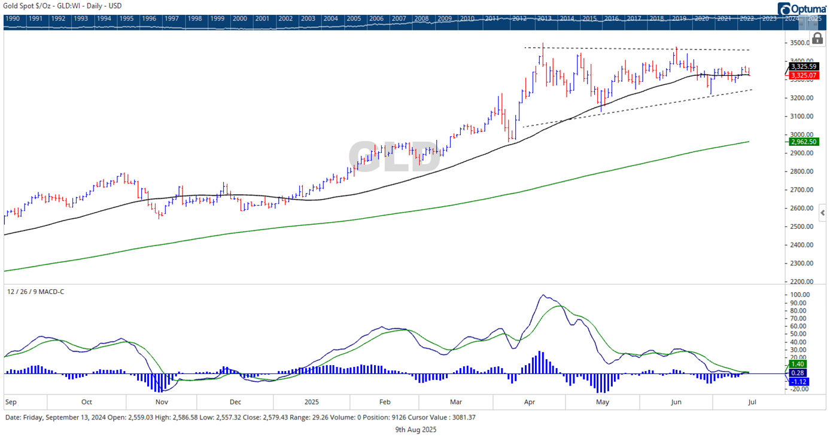Click the 1990 label in the timeline strip
830x441 pixels.
coord(13,19)
